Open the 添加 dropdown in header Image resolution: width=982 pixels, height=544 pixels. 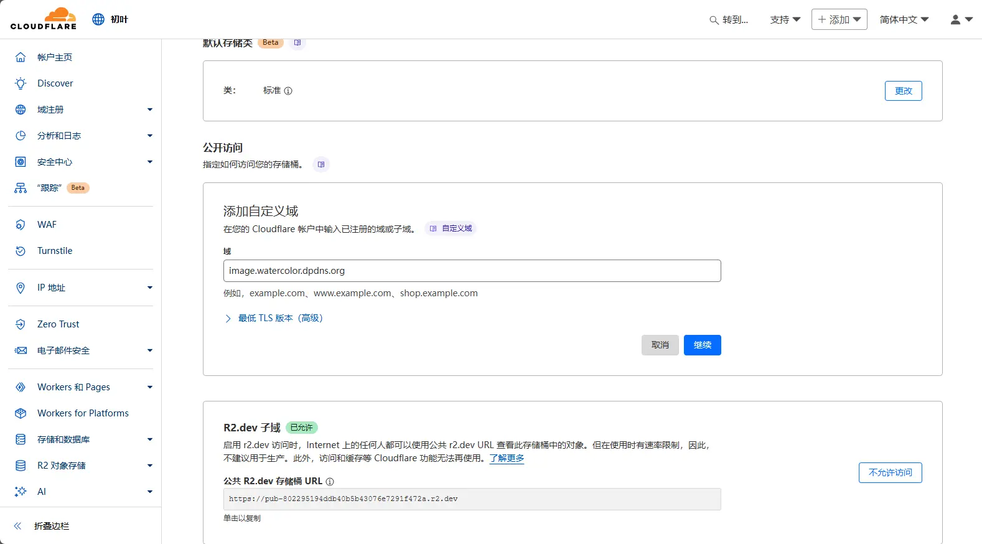click(839, 20)
